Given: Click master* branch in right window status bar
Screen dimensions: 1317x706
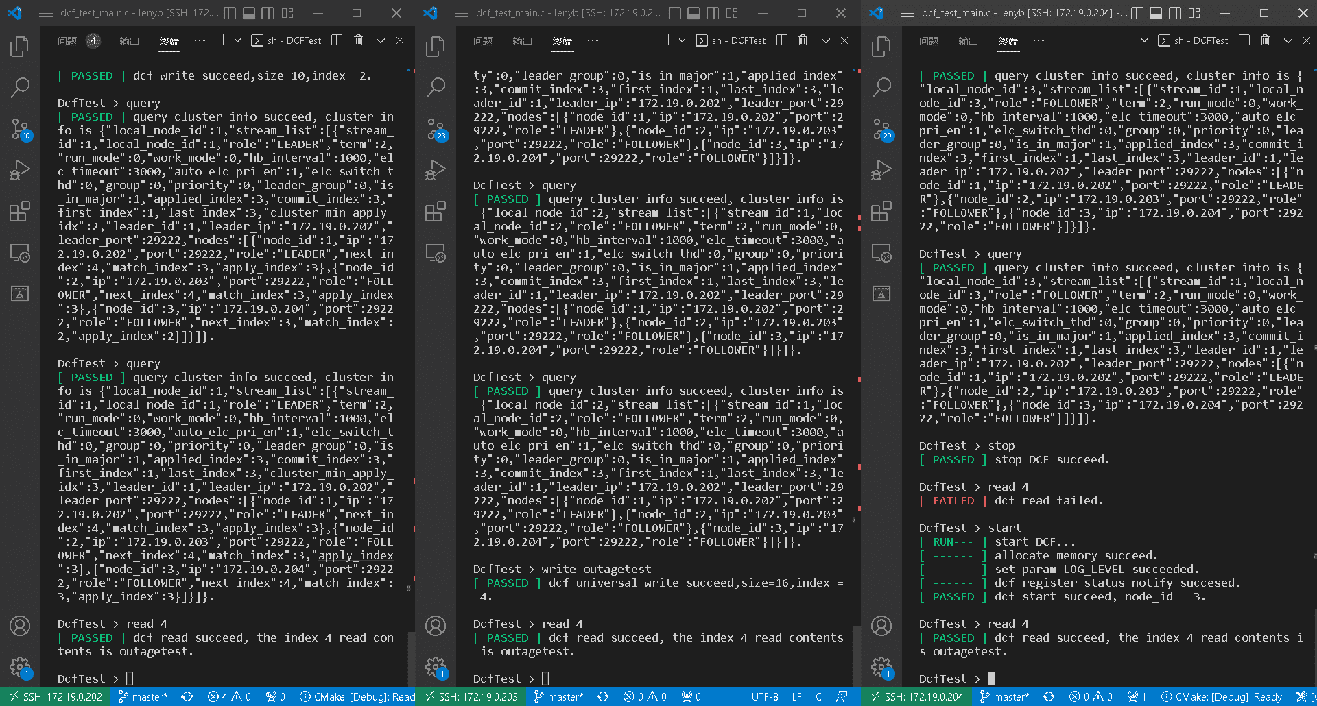Looking at the screenshot, I should tap(1005, 697).
